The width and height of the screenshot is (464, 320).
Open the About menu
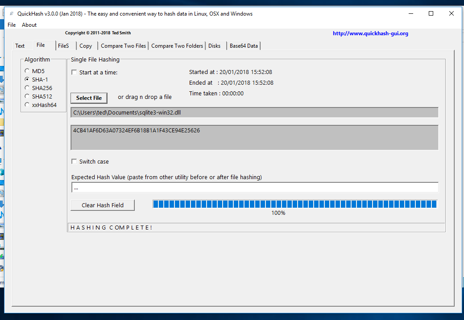click(x=29, y=25)
